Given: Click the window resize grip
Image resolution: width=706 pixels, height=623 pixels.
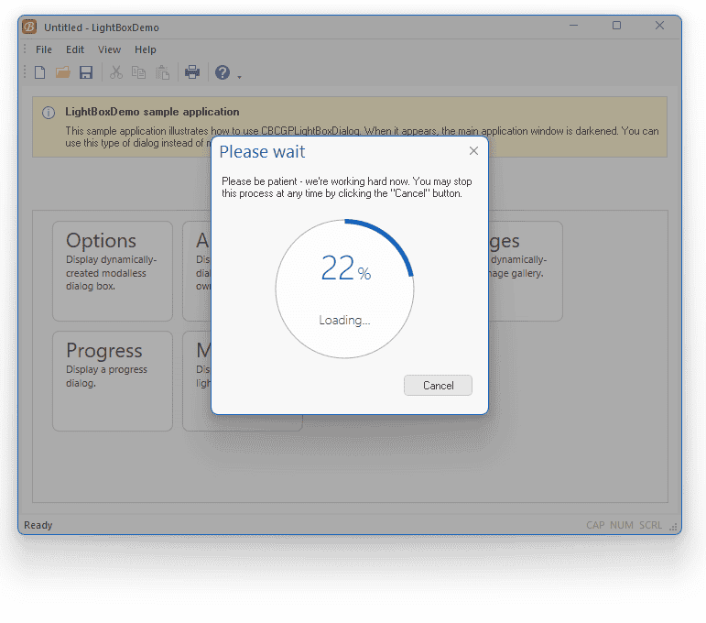Looking at the screenshot, I should coord(673,527).
